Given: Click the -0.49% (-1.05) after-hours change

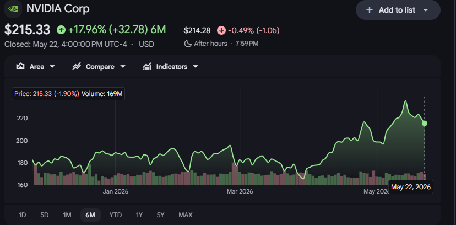Looking at the screenshot, I should [x=253, y=30].
